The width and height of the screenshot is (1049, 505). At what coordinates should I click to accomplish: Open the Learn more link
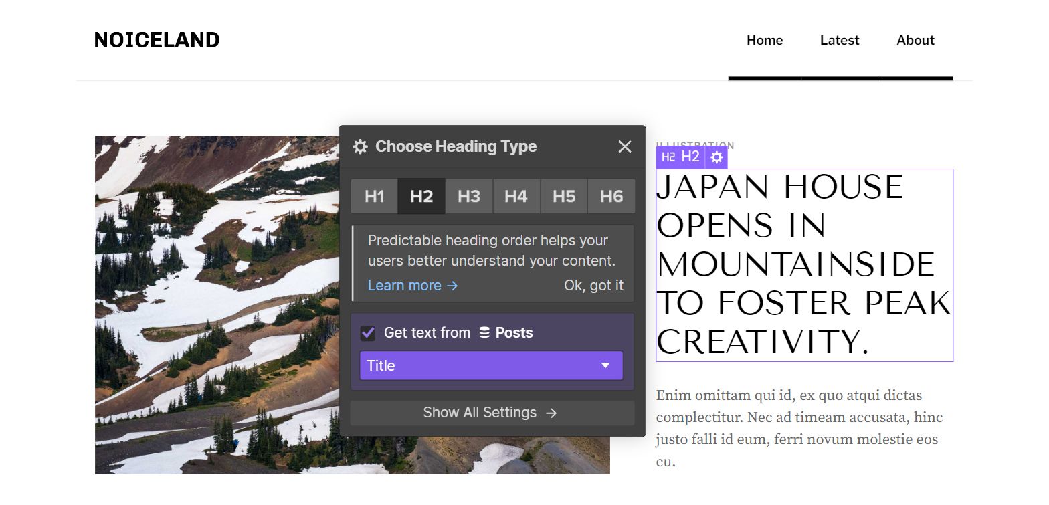412,286
